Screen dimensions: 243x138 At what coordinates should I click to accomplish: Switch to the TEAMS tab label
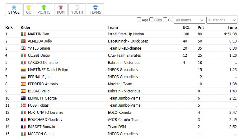[x=96, y=12]
